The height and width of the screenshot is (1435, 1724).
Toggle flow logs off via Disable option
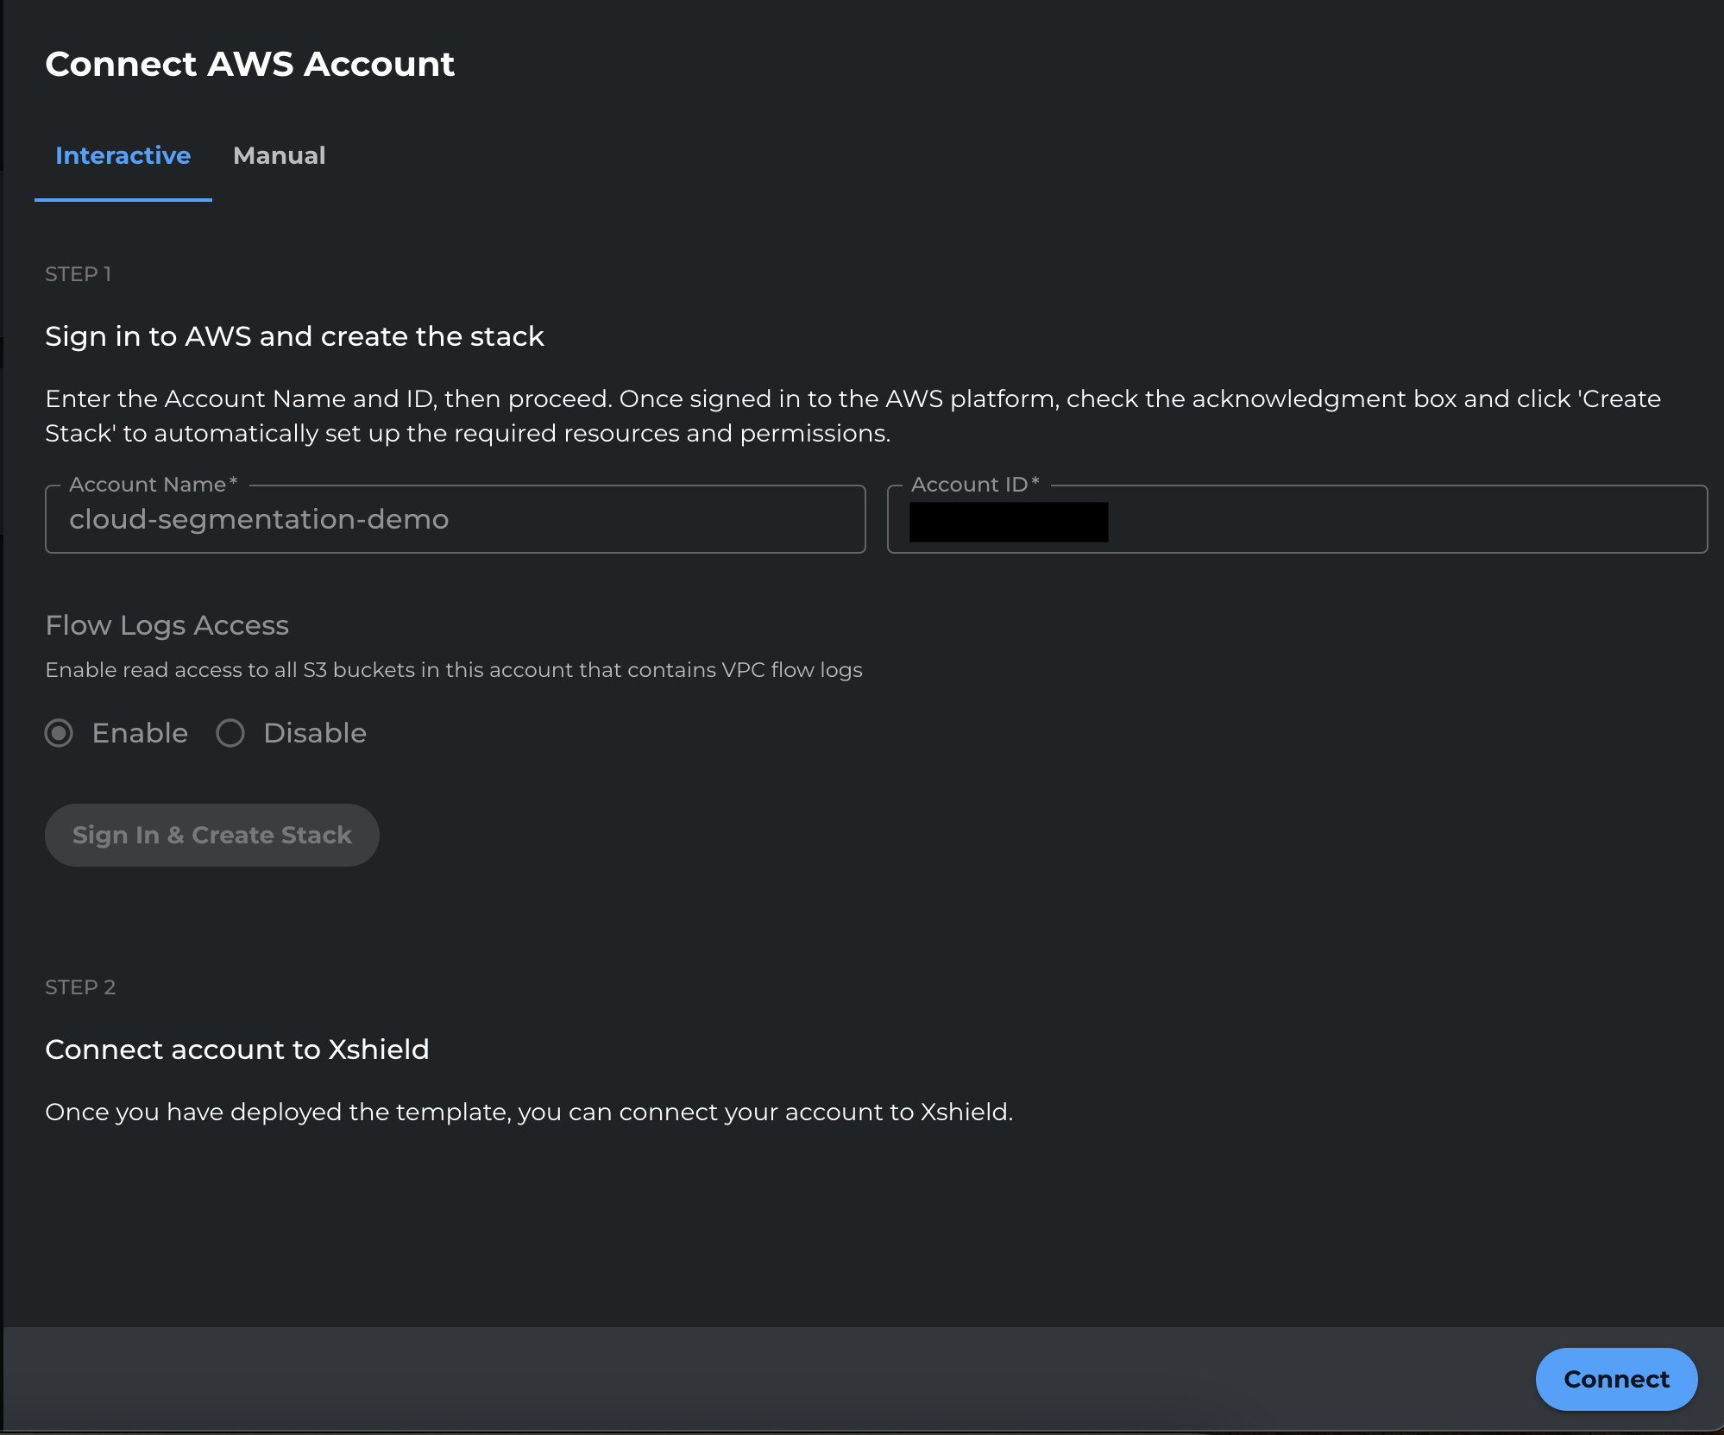pyautogui.click(x=230, y=734)
